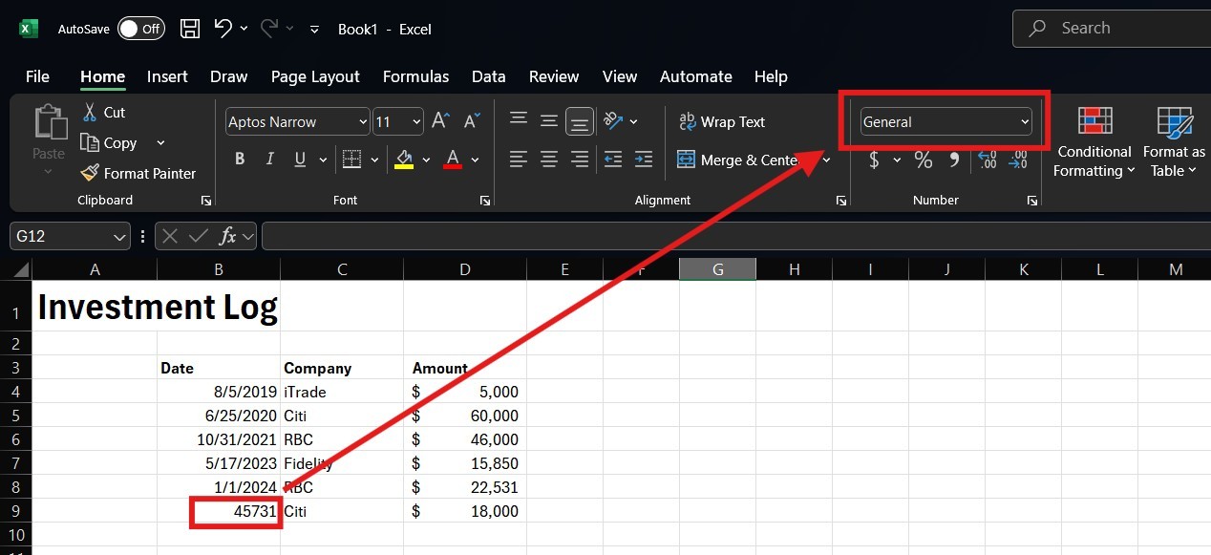Click the Increase Indent icon
Viewport: 1211px width, 555px height.
pos(644,160)
